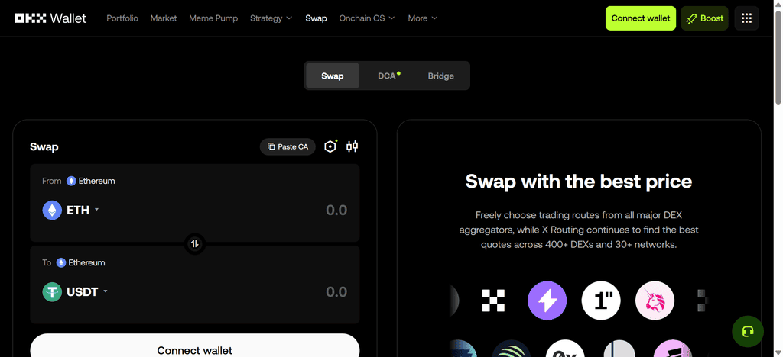
Task: Click the 1inch logo circle
Action: click(x=601, y=301)
